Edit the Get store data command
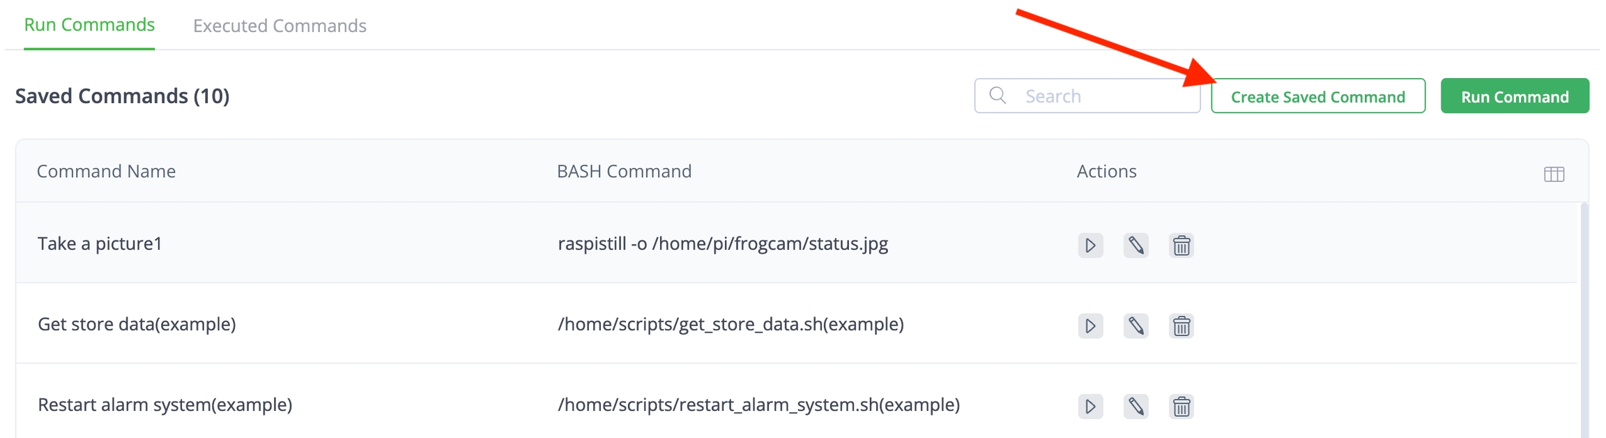This screenshot has height=438, width=1606. click(x=1135, y=326)
